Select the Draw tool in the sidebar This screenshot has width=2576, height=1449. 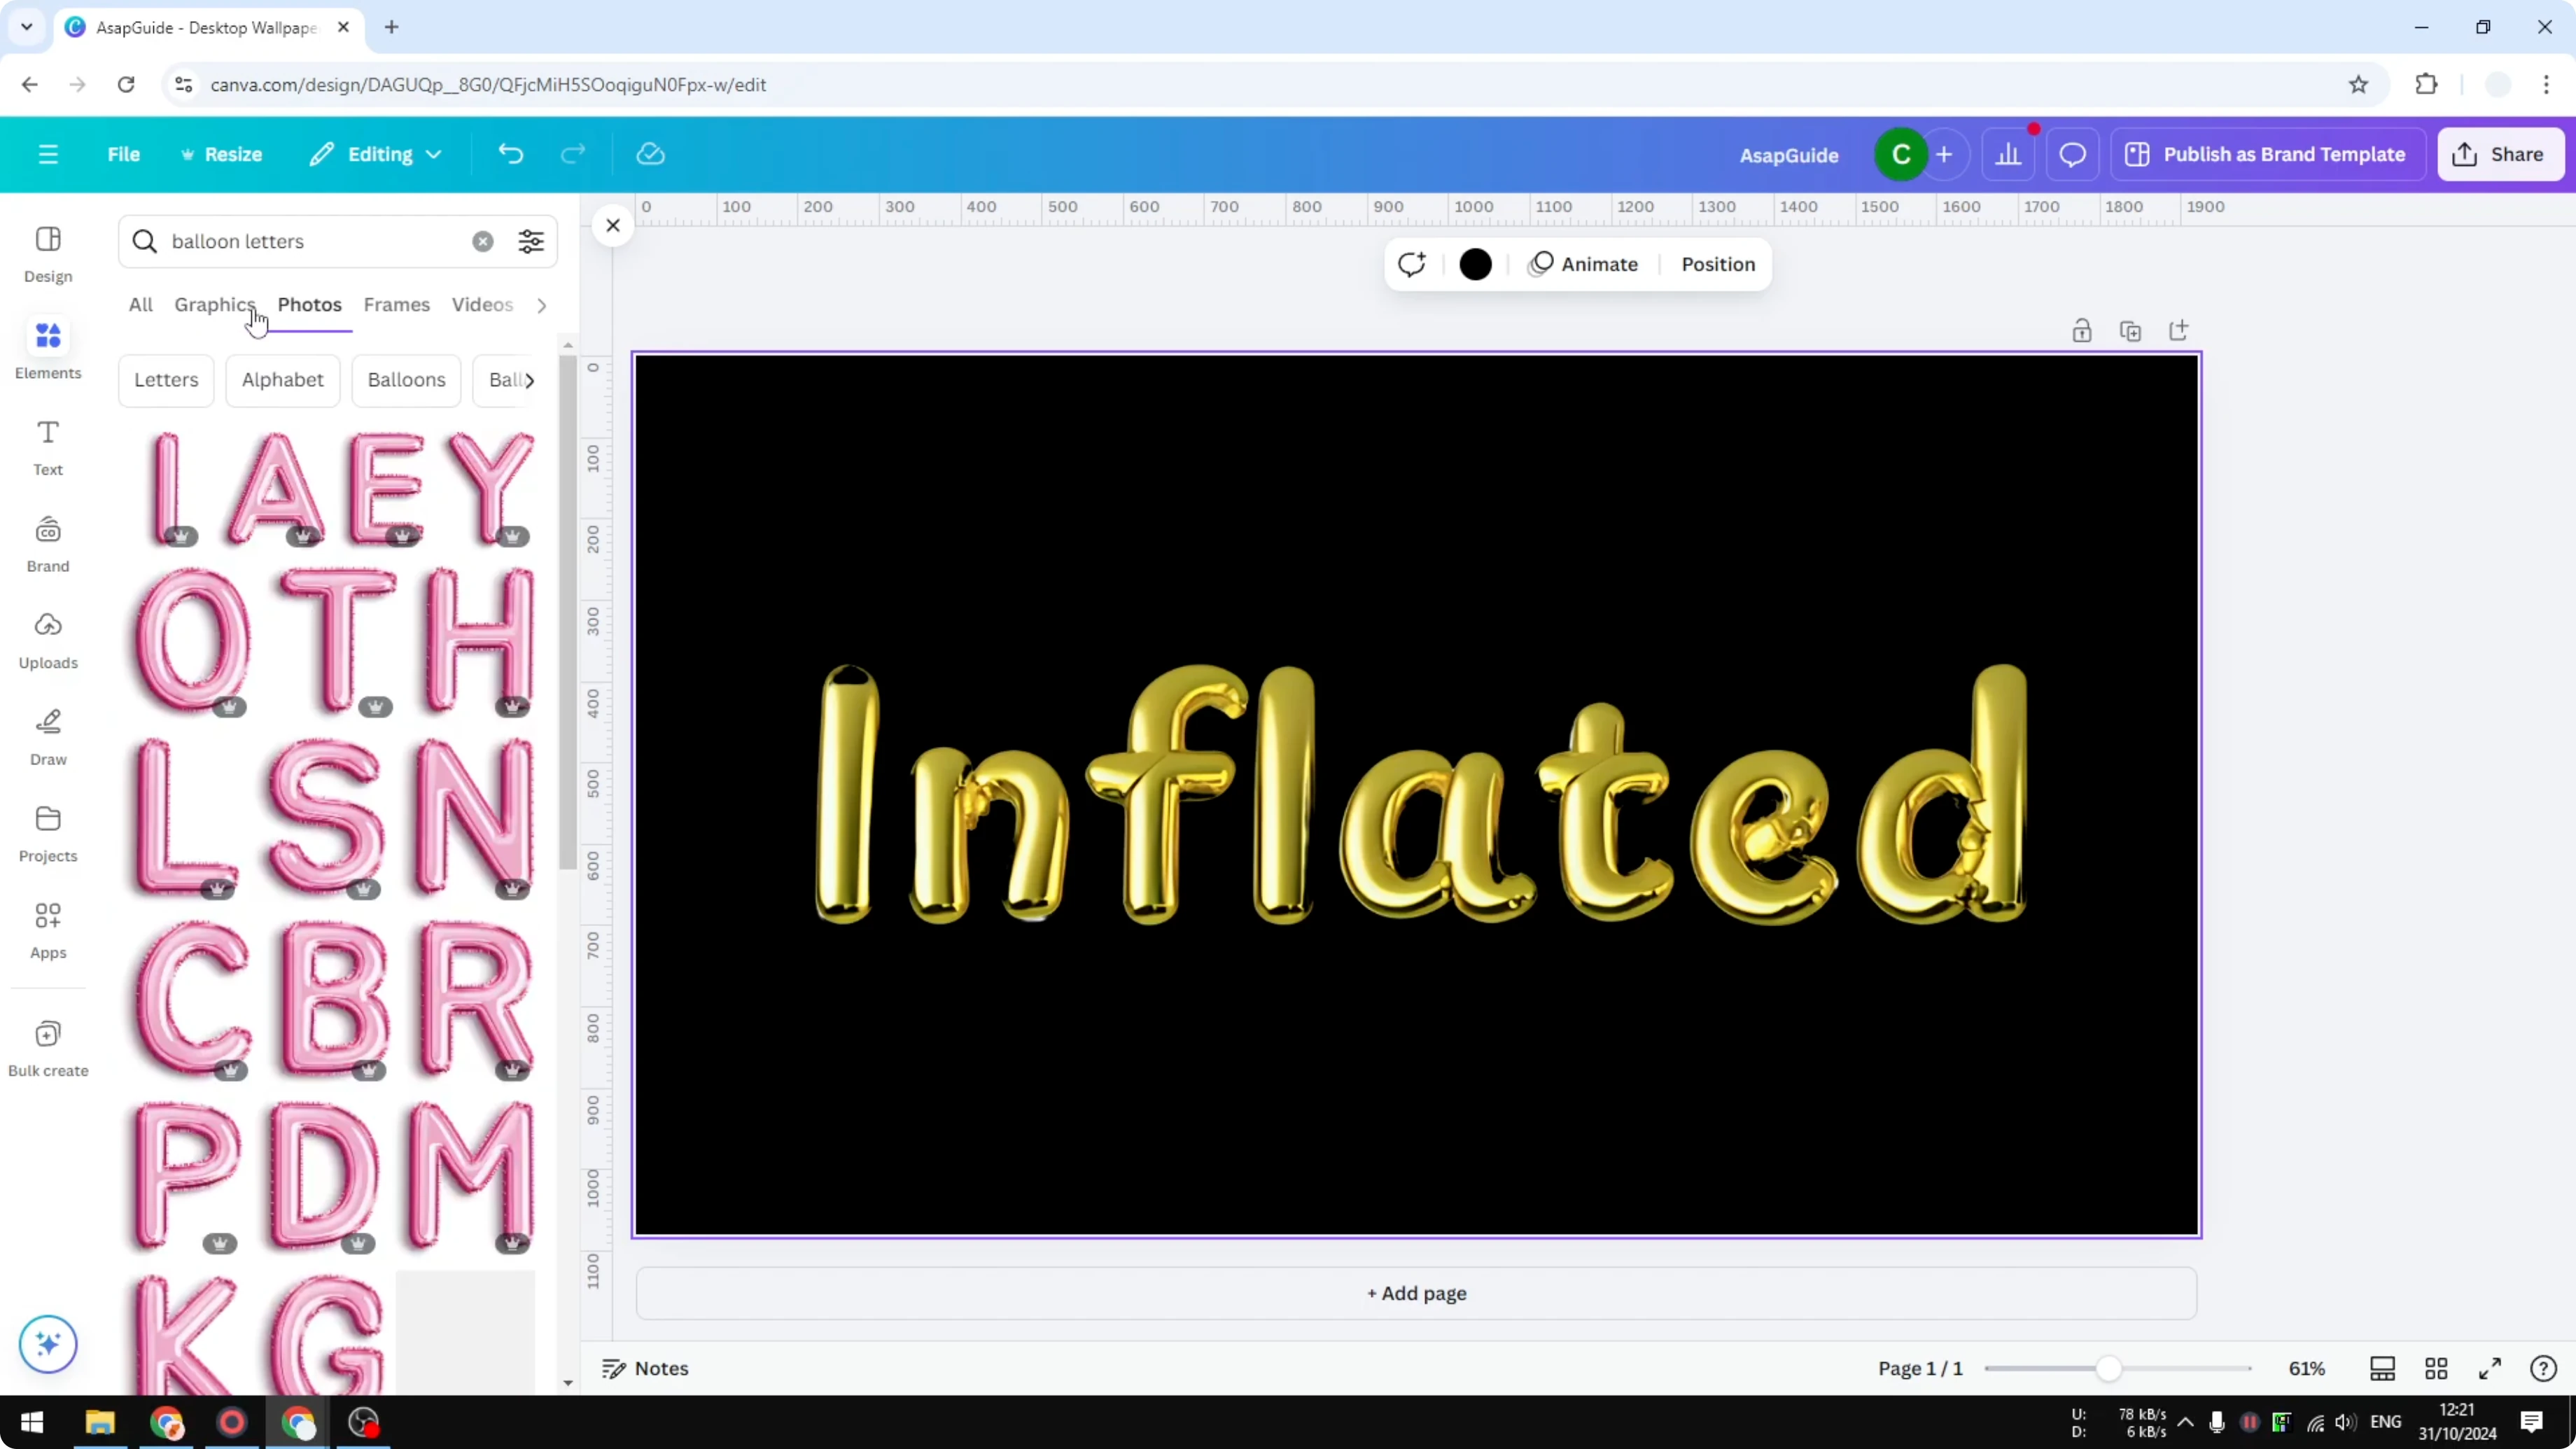click(x=47, y=735)
